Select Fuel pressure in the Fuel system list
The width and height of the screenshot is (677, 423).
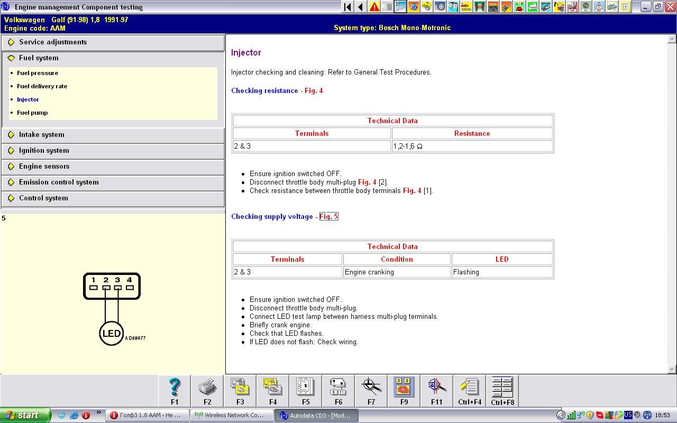coord(38,73)
